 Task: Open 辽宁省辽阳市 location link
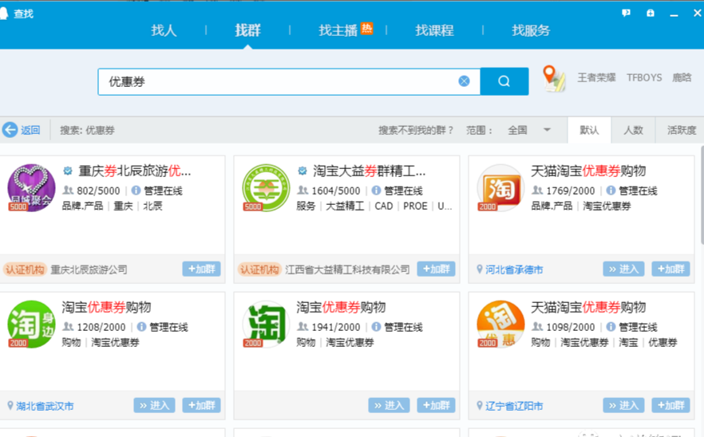[x=514, y=406]
